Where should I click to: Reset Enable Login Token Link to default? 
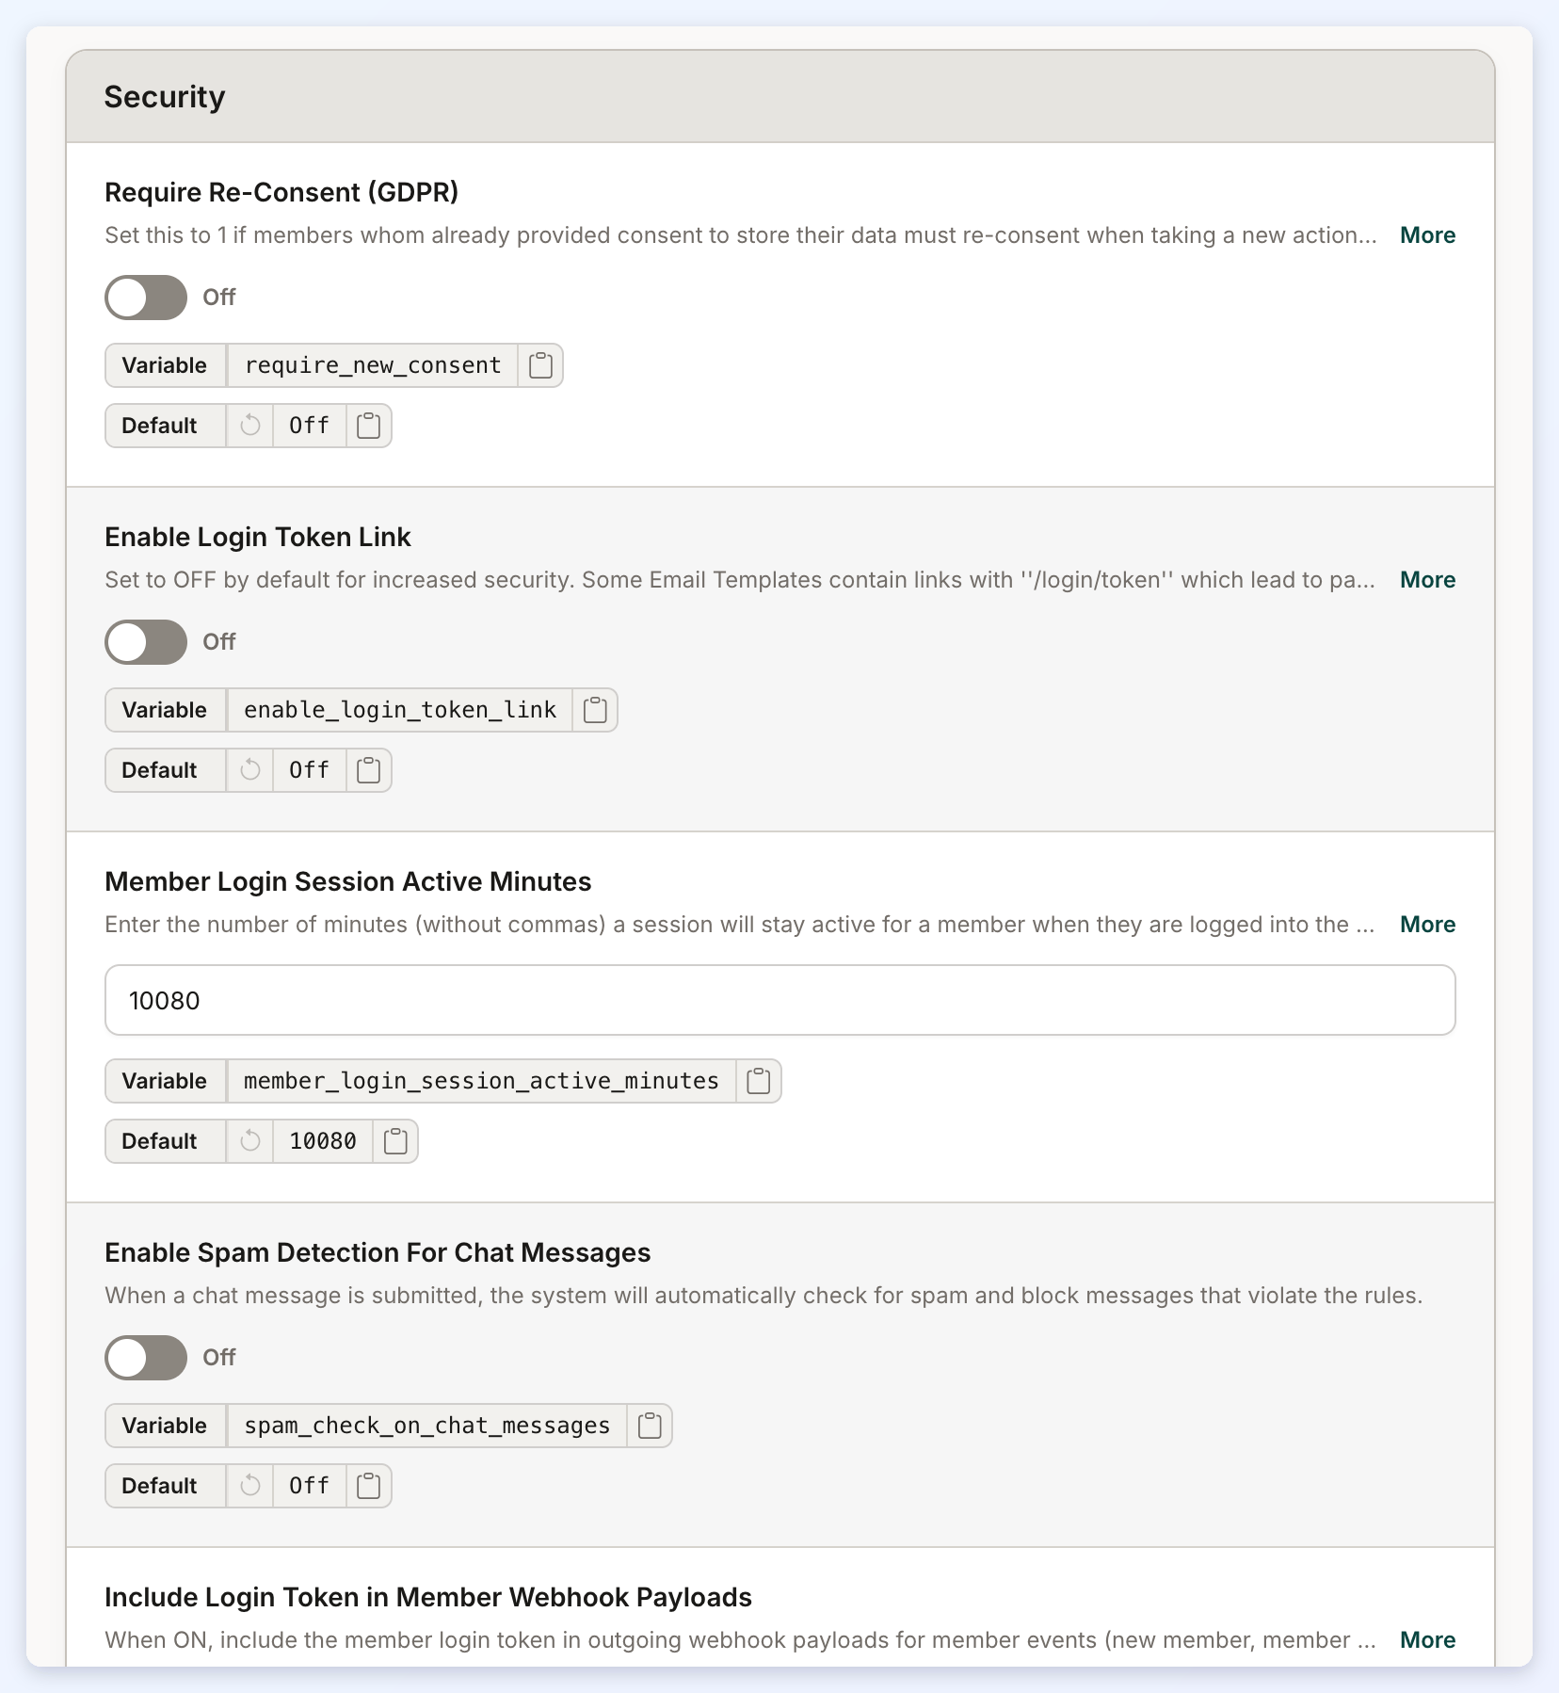coord(249,770)
